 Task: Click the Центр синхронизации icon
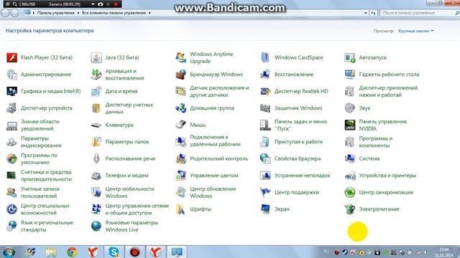pos(350,193)
